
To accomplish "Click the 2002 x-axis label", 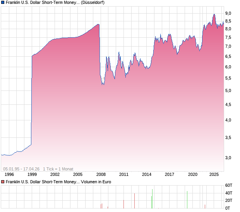I will (55, 174).
